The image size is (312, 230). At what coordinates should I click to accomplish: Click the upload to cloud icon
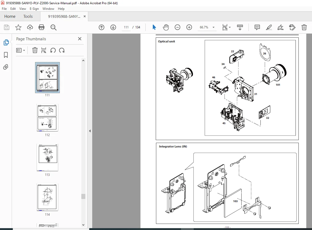coord(30,27)
